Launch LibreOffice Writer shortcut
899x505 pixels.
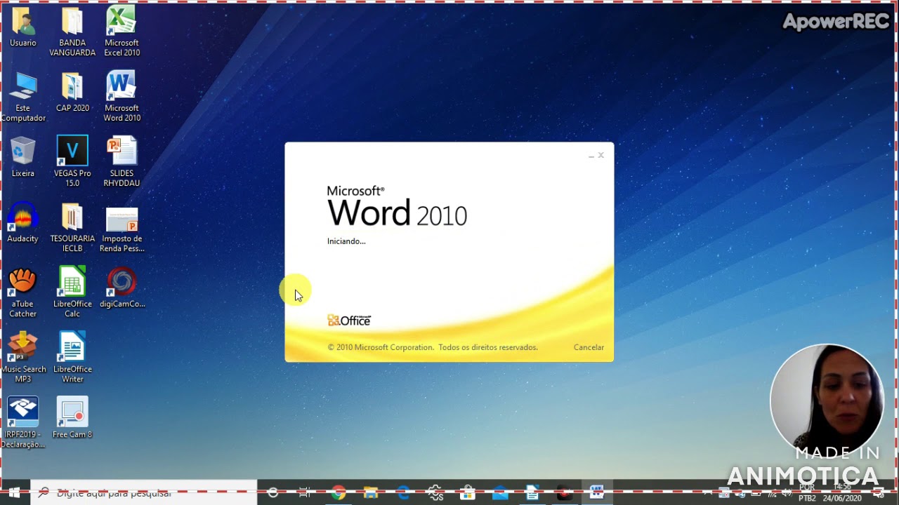(72, 358)
